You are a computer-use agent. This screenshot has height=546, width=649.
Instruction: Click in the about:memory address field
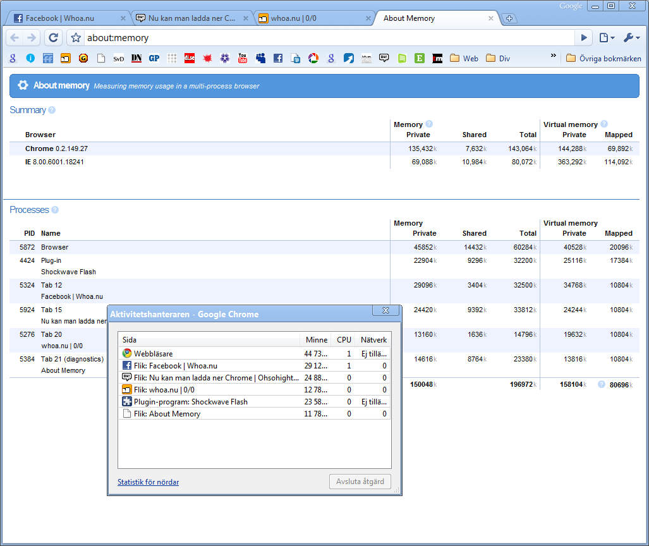[x=329, y=38]
